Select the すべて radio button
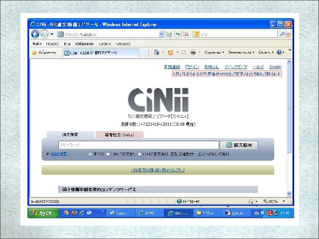Image resolution: width=319 pixels, height=239 pixels. coord(89,154)
